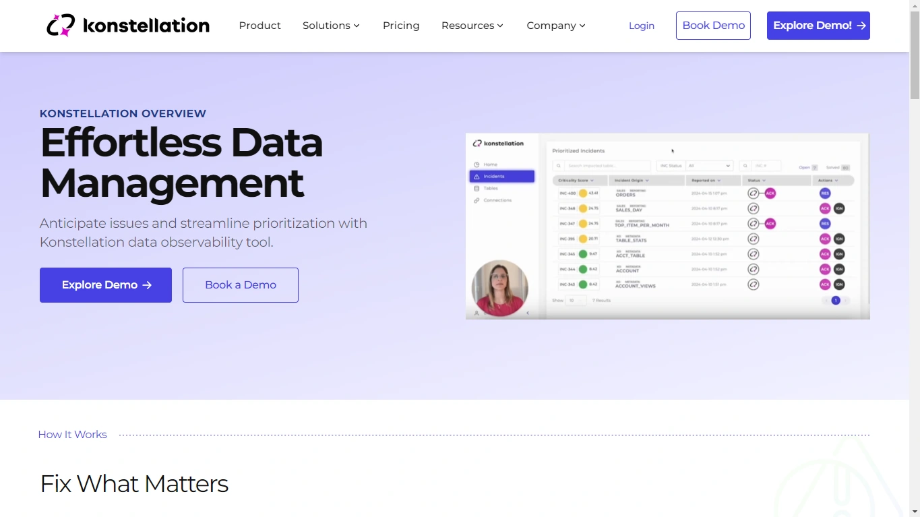This screenshot has width=920, height=517.
Task: Click the vertical scrollbar thumb
Action: [x=915, y=55]
